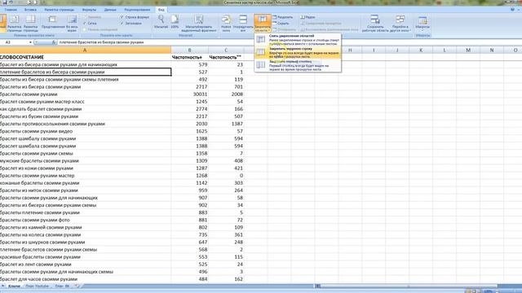Screen dimensions: 522x293
Task: Open the Данные ribbon tab
Action: pos(110,10)
